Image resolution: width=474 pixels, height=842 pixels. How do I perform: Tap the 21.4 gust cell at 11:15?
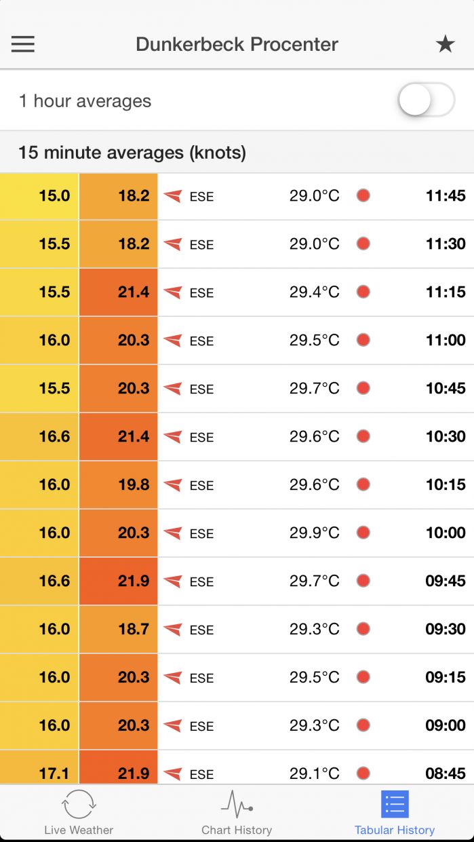click(x=119, y=292)
